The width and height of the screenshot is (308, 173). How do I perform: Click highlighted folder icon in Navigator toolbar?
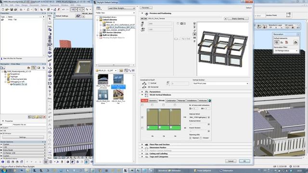click(34, 68)
